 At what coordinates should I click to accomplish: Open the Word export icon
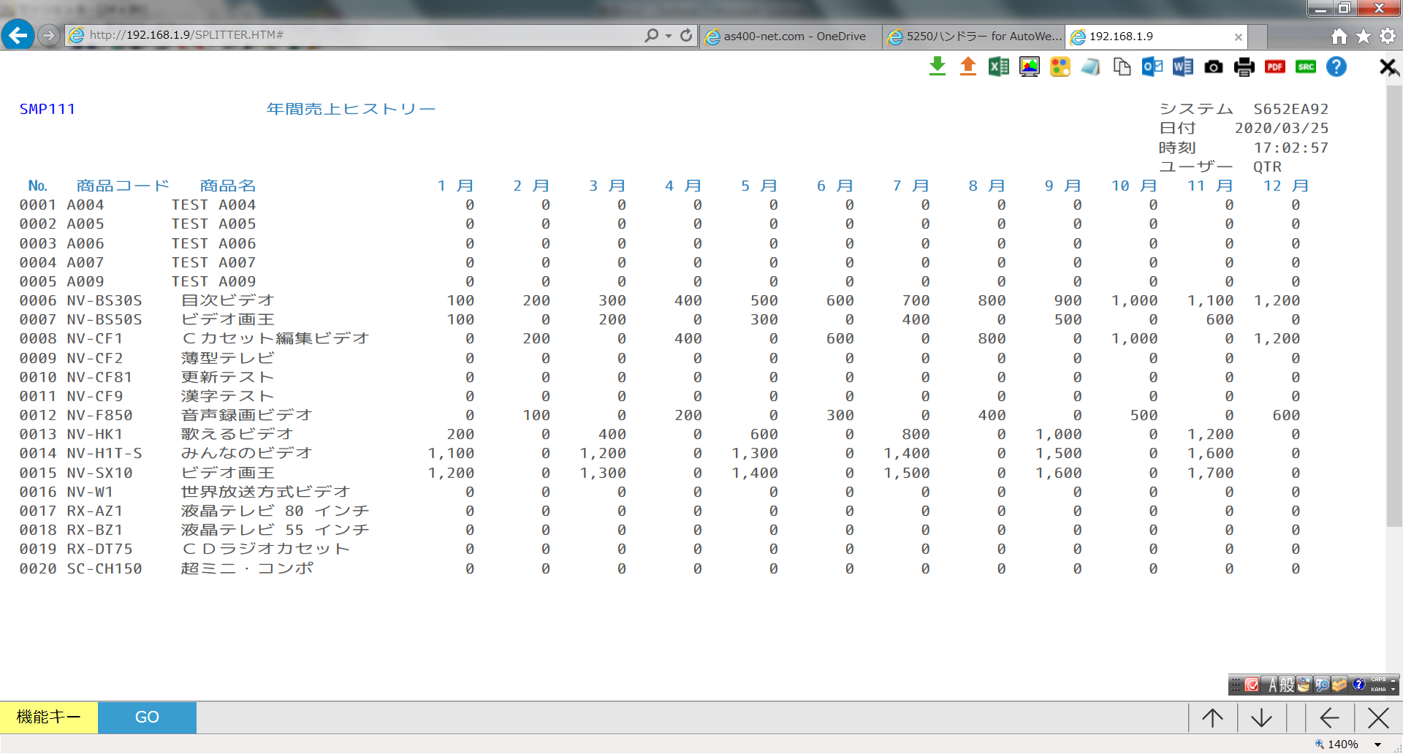pyautogui.click(x=1183, y=67)
